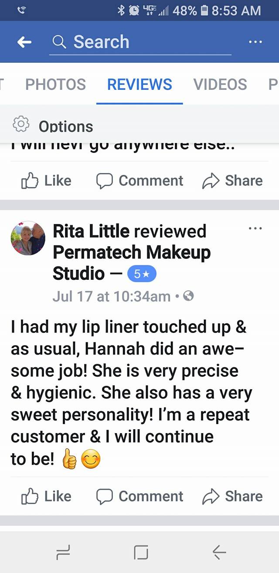Open the three-dot menu on Rita Little's review
The width and height of the screenshot is (279, 573).
(x=255, y=228)
